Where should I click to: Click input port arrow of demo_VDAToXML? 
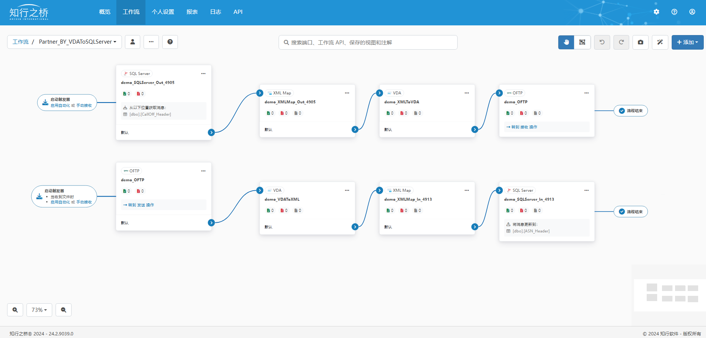(260, 191)
